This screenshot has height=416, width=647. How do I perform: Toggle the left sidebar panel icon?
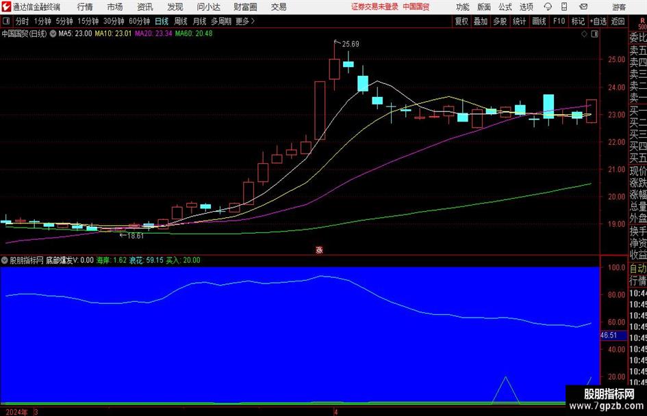(x=5, y=21)
